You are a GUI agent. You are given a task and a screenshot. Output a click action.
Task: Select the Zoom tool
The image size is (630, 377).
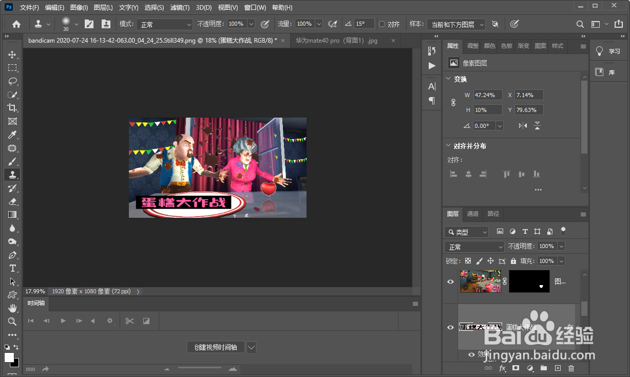pos(12,322)
